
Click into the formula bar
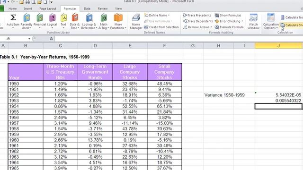179,39
